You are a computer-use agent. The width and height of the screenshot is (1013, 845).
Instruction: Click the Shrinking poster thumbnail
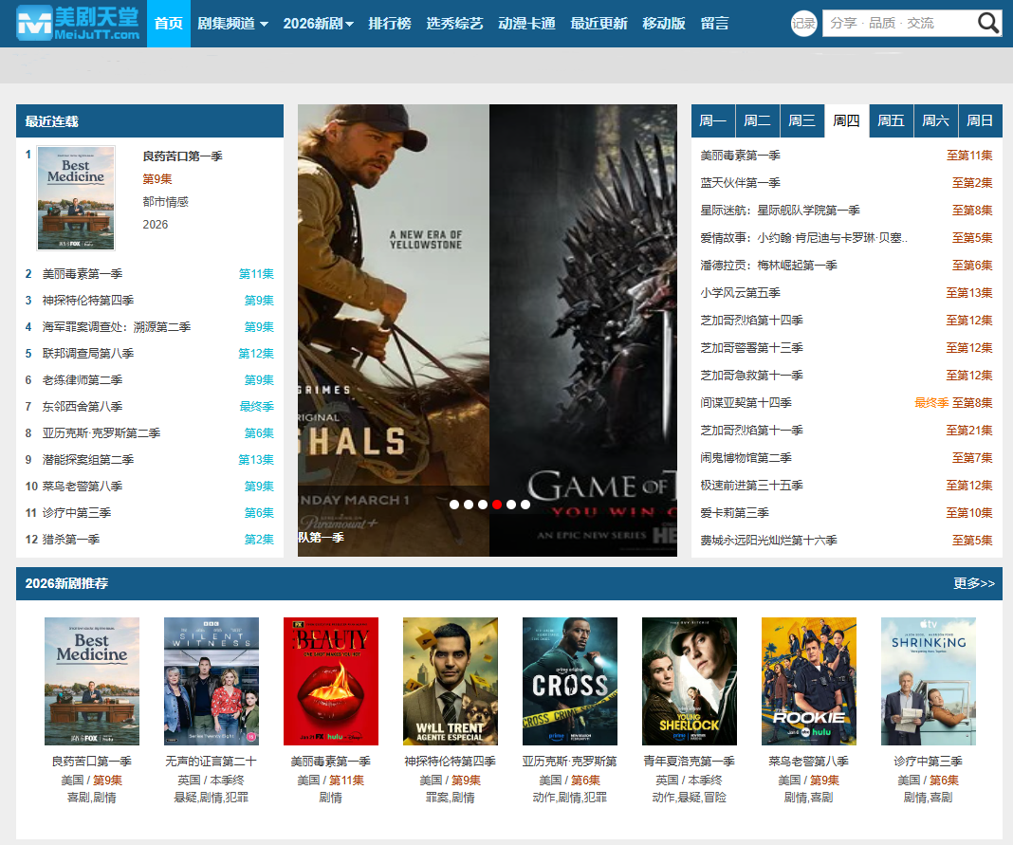coord(929,681)
